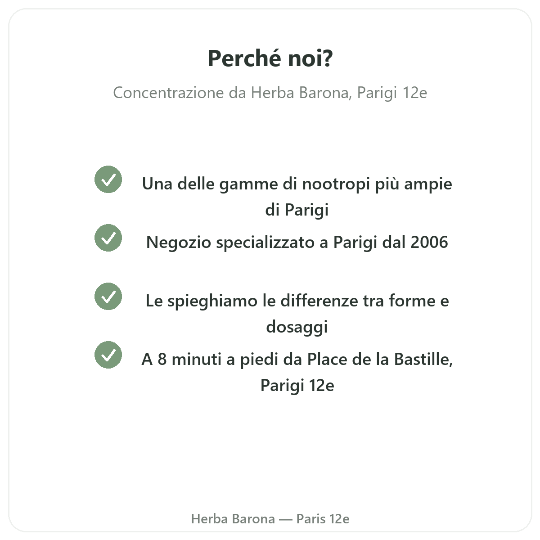
Task: Click the checkmark next to 'Negozio specializzato'
Action: tap(108, 238)
